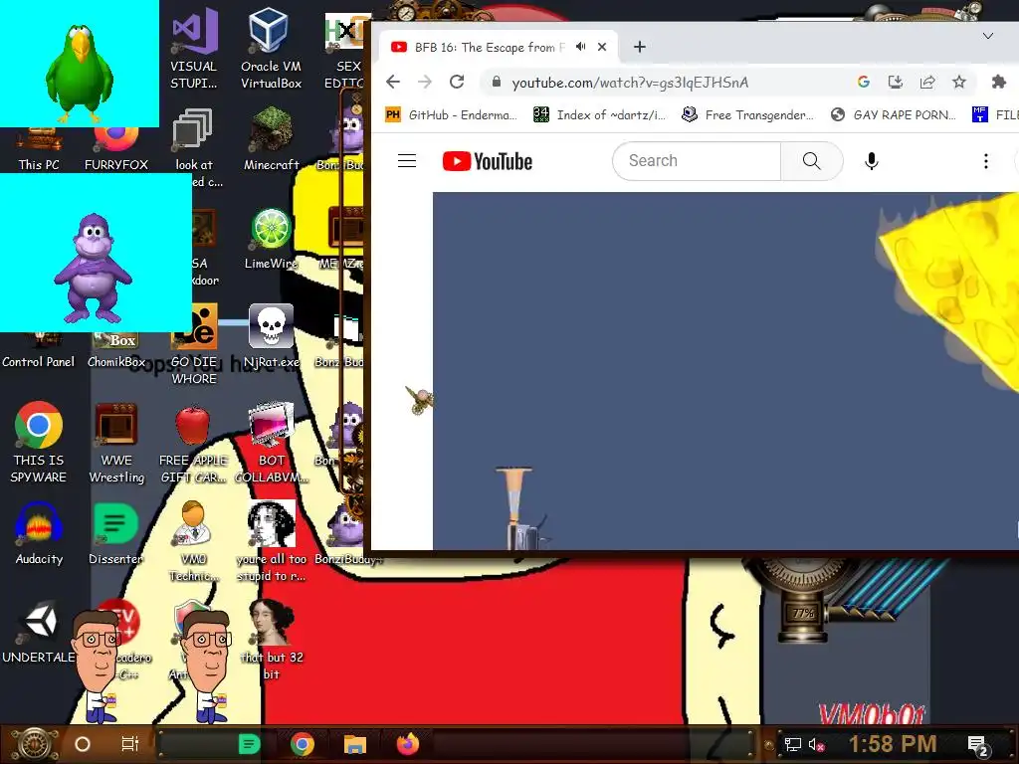This screenshot has width=1019, height=764.
Task: Click the install/download icon in address bar
Action: (896, 82)
